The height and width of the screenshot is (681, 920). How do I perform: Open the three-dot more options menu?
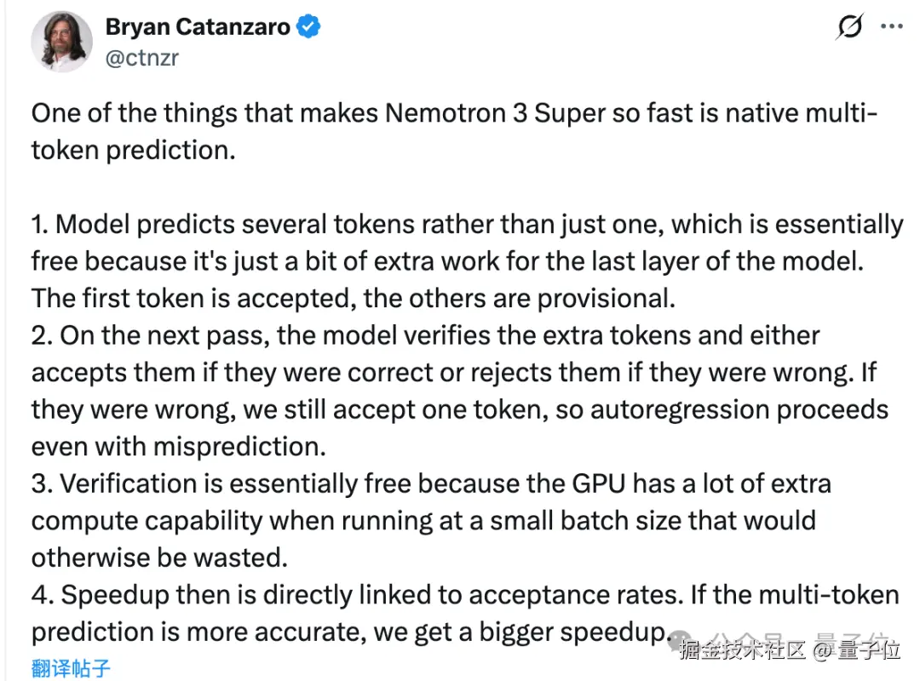coord(891,27)
